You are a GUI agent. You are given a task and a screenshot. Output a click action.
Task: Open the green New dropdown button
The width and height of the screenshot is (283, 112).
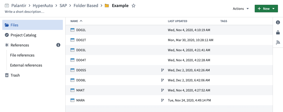266,9
